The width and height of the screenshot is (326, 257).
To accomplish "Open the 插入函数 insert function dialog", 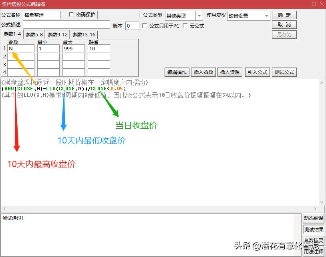I will (203, 72).
